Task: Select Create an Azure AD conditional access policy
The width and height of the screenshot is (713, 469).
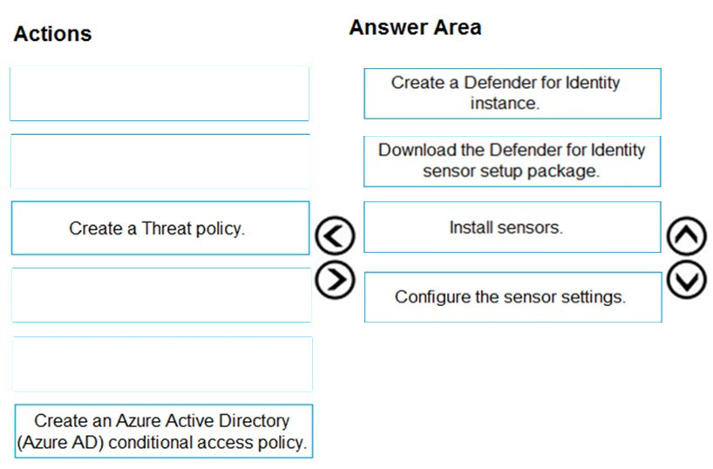Action: pos(164,432)
